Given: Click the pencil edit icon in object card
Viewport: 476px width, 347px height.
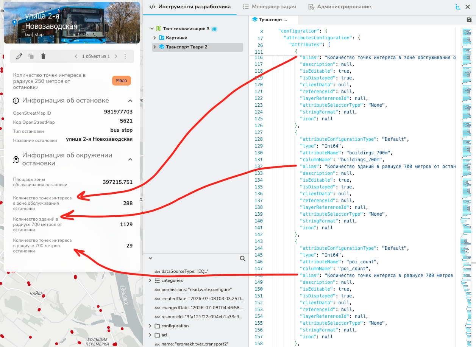Looking at the screenshot, I should [x=19, y=56].
